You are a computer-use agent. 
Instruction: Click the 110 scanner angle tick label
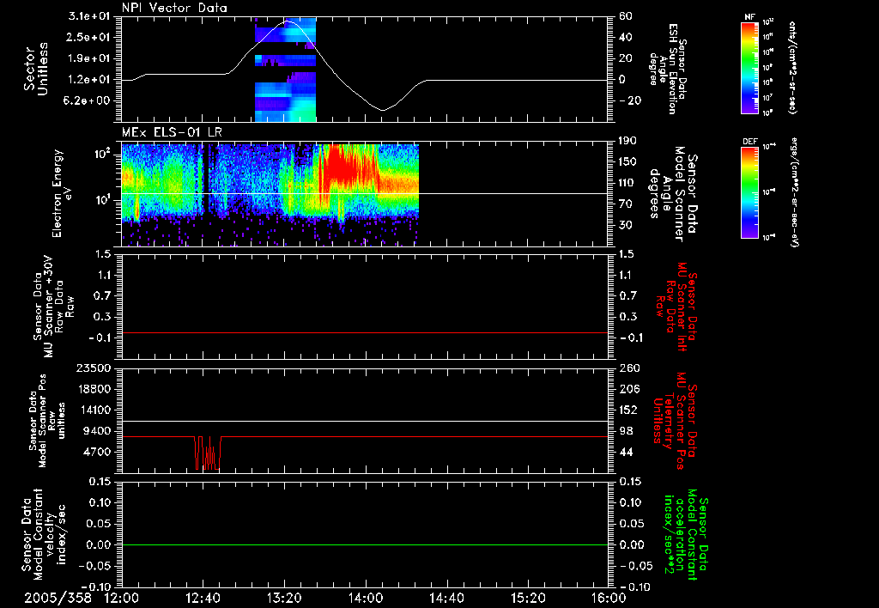tap(627, 183)
